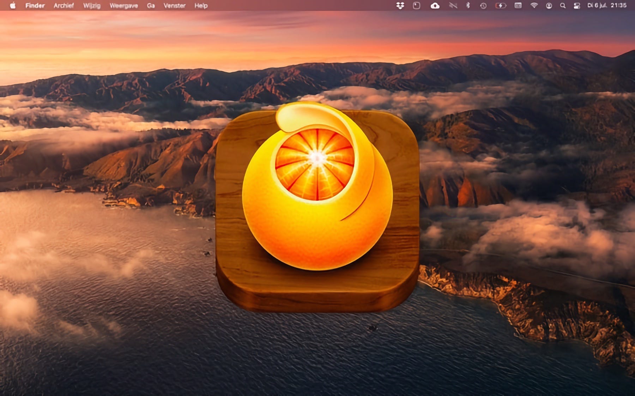The height and width of the screenshot is (396, 635).
Task: Open the cloud upload status icon
Action: pos(435,6)
